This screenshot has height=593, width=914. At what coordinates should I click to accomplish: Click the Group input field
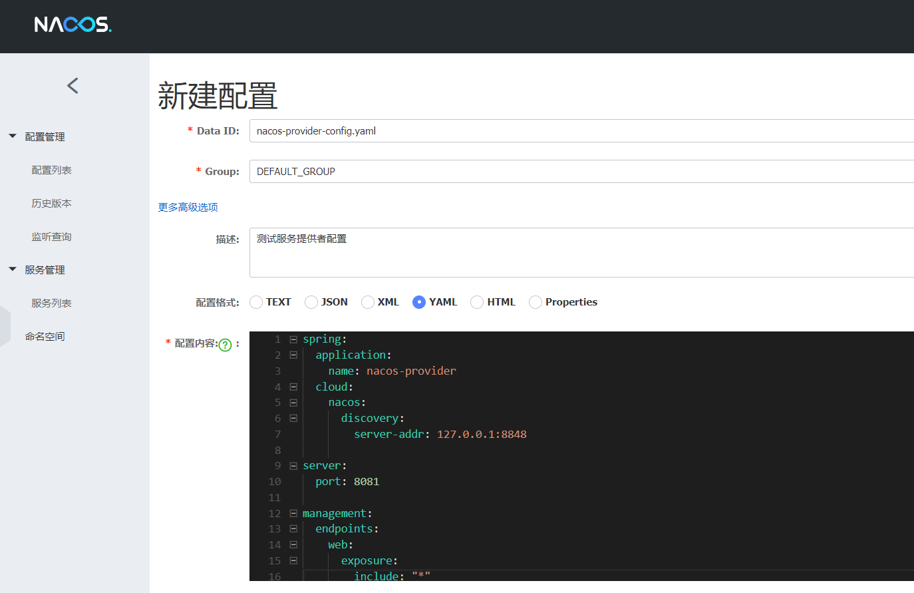581,171
